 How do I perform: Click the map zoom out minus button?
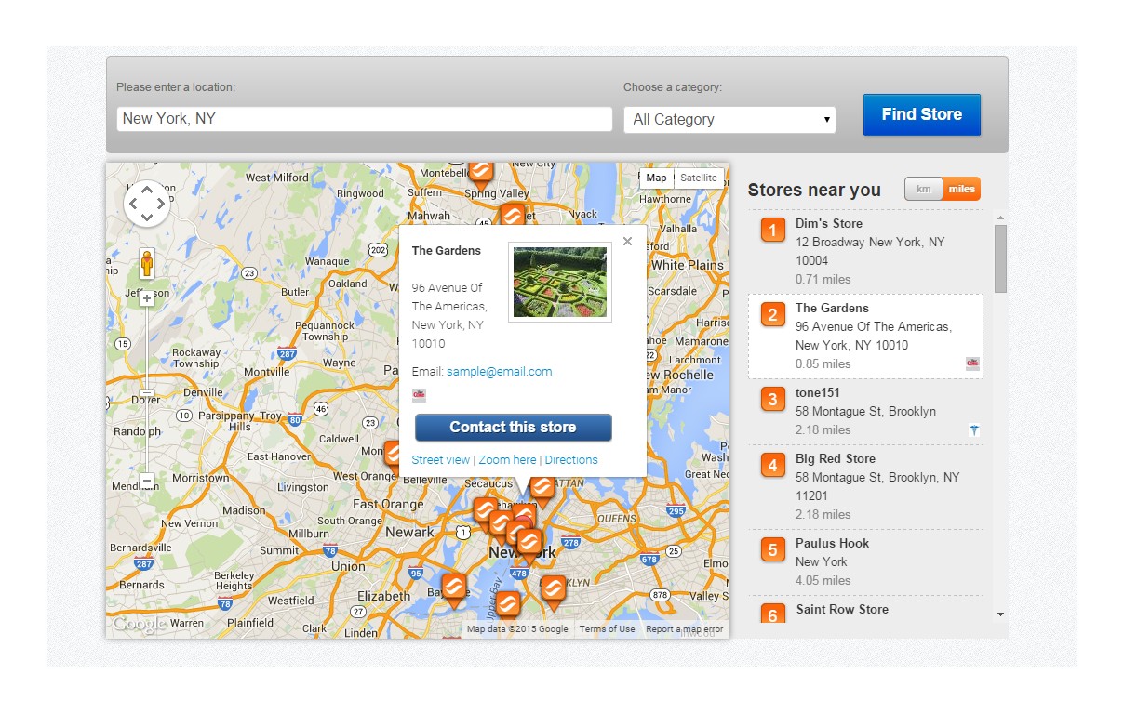146,481
